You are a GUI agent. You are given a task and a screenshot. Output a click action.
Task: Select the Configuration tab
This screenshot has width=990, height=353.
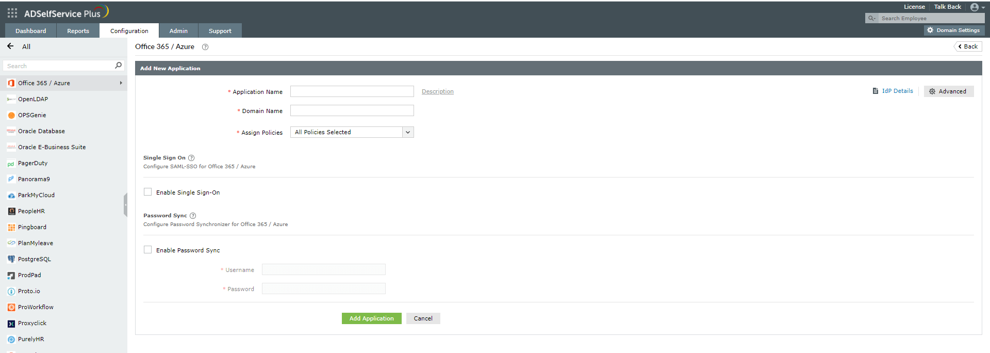coord(129,31)
